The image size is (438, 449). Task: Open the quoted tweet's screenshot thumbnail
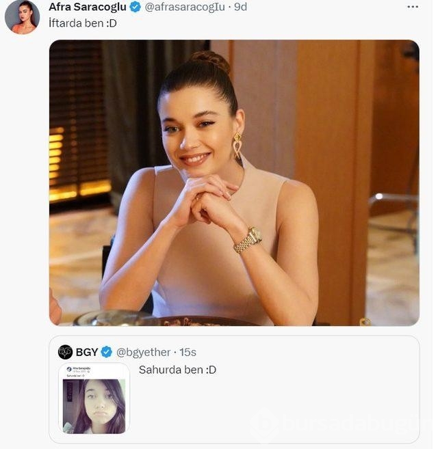(94, 398)
